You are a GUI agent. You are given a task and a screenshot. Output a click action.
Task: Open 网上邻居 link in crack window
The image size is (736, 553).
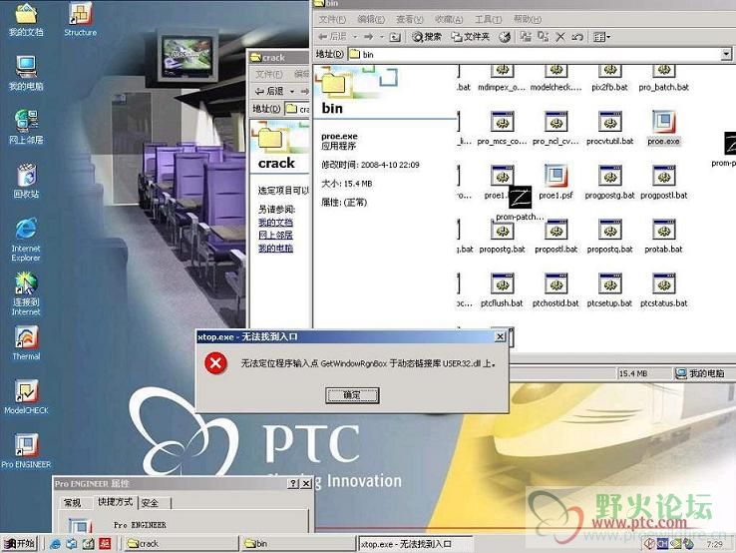(x=275, y=235)
